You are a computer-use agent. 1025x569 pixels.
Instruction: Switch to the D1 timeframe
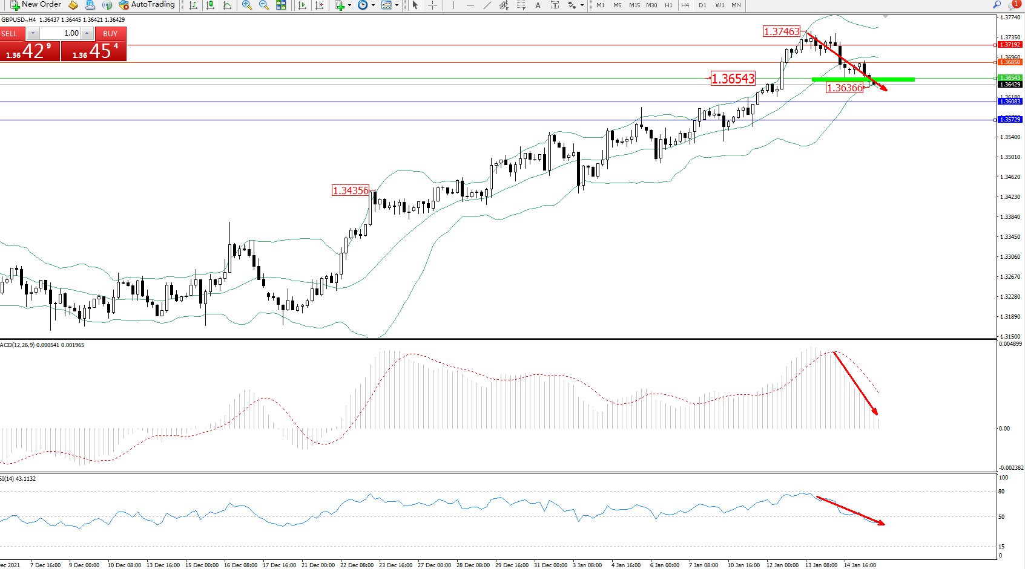tap(702, 5)
